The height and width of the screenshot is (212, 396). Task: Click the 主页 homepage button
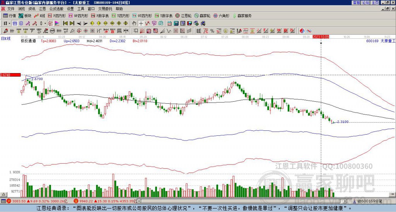pos(375,3)
